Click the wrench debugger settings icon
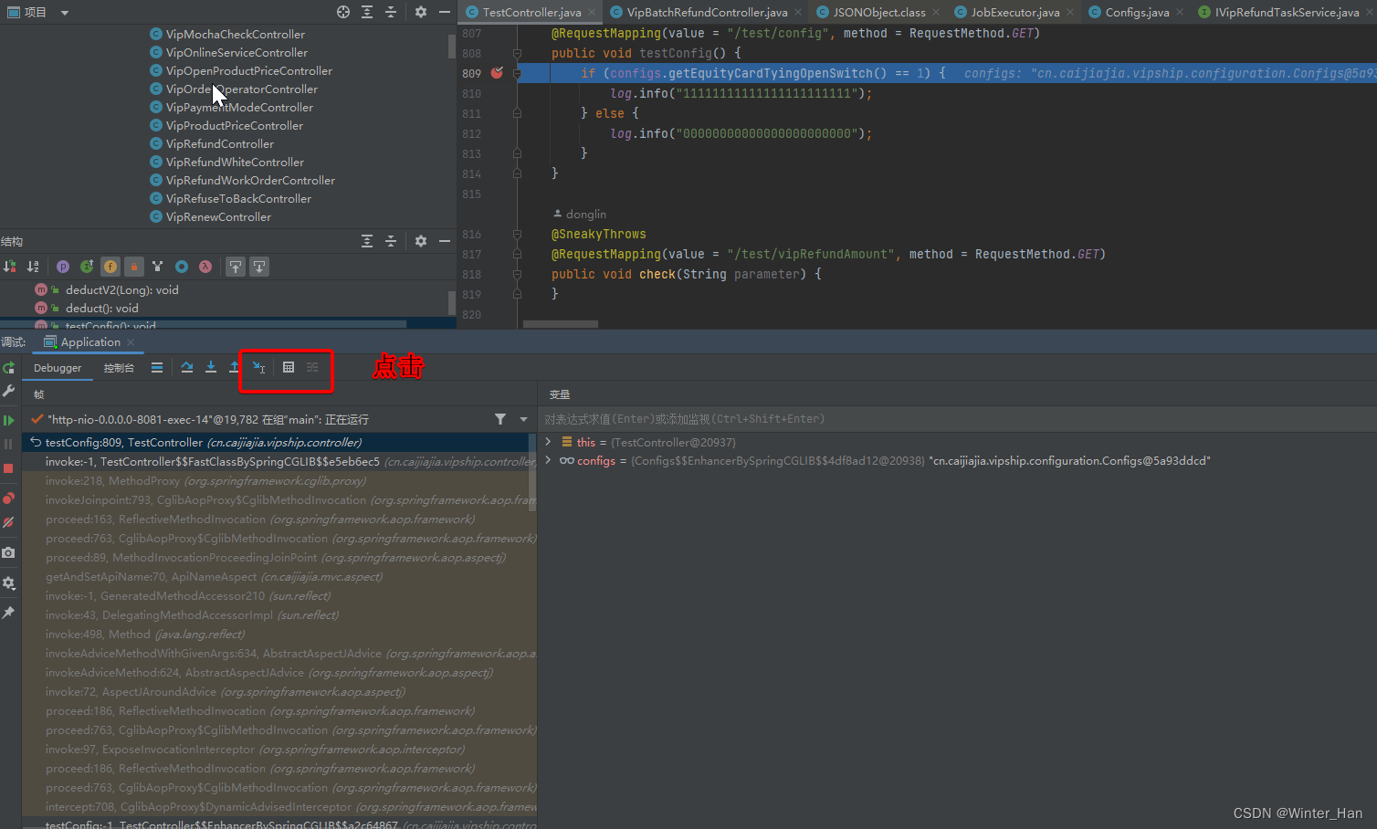Screen dimensions: 1377x829 pos(8,391)
